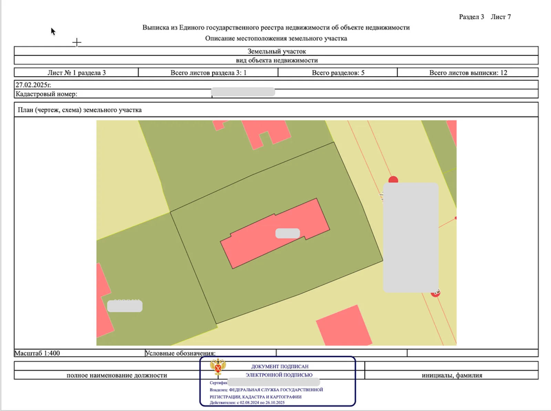Click the "Раздел 3" header text
This screenshot has width=551, height=411.
click(x=471, y=17)
